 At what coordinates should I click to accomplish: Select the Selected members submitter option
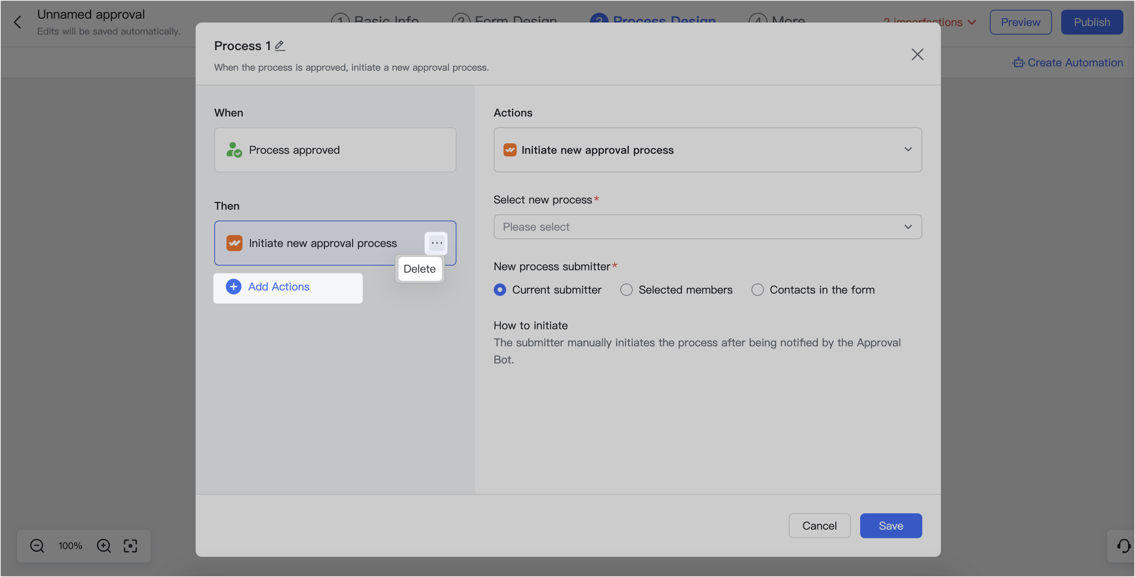pyautogui.click(x=627, y=290)
